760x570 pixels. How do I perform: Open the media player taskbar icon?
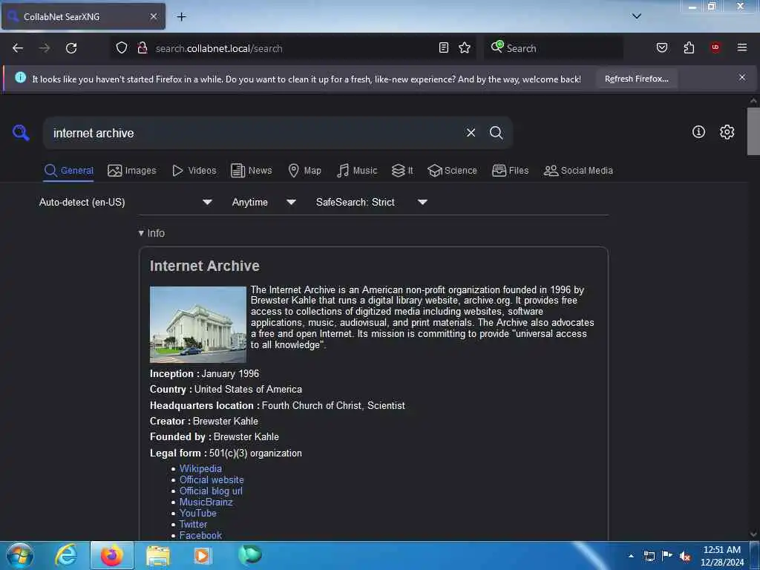point(202,555)
